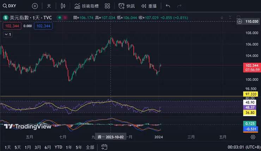Click the blue -0.531 MACD label

coord(251,129)
